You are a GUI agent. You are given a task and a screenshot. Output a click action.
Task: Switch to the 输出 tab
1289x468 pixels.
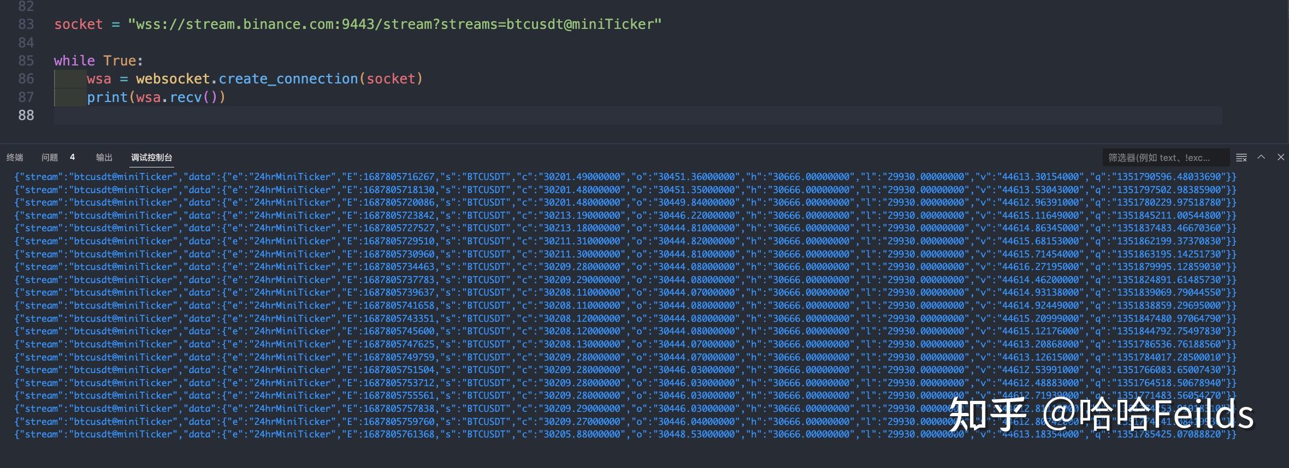click(x=104, y=158)
